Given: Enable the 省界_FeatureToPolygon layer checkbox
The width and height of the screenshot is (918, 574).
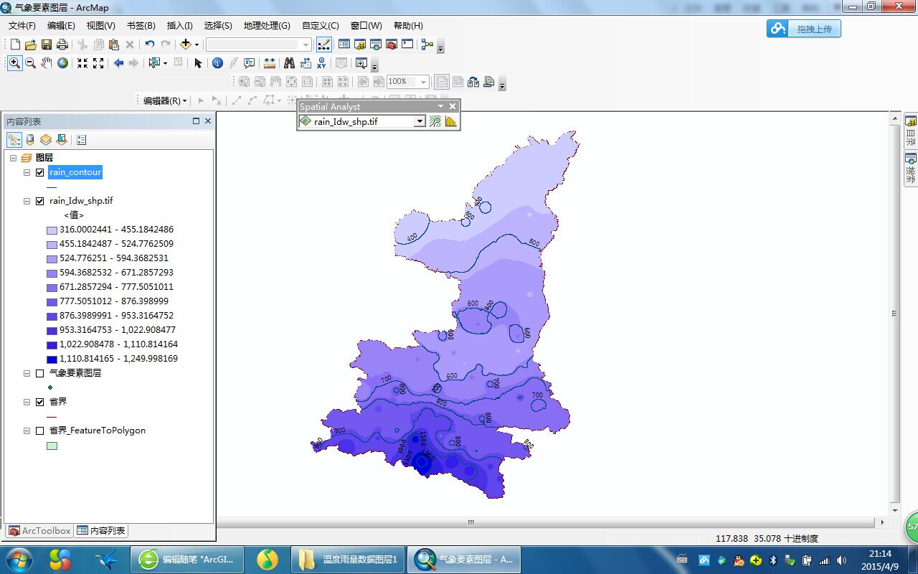Looking at the screenshot, I should click(40, 430).
